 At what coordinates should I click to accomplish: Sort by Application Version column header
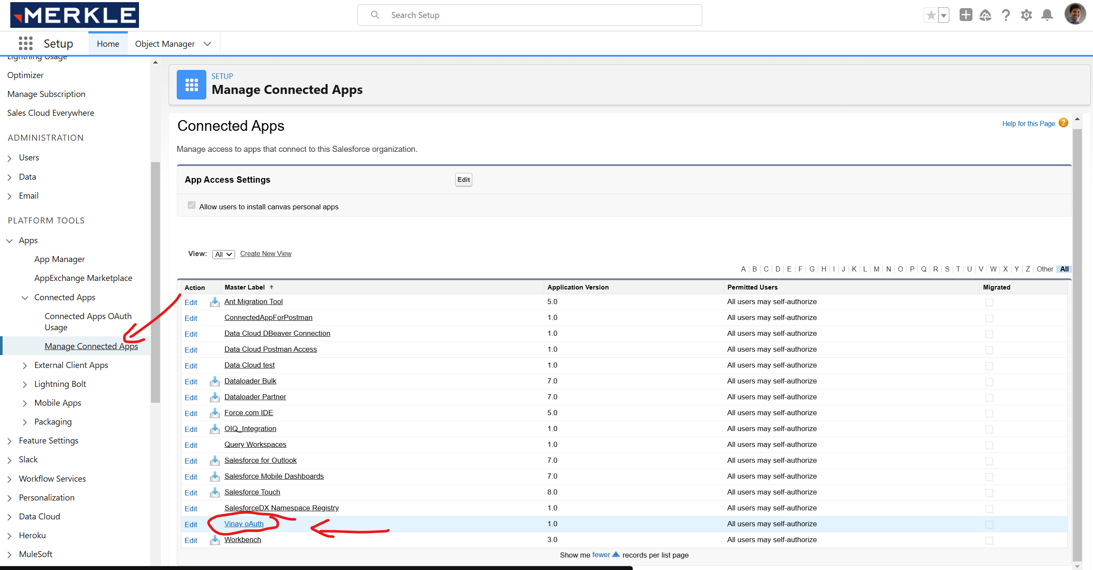point(578,287)
